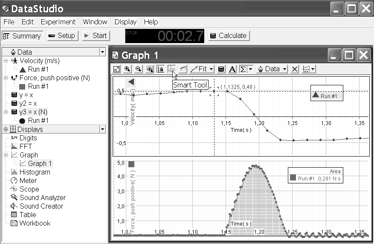374x244 pixels.
Task: Click the Table display icon
Action: click(14, 215)
